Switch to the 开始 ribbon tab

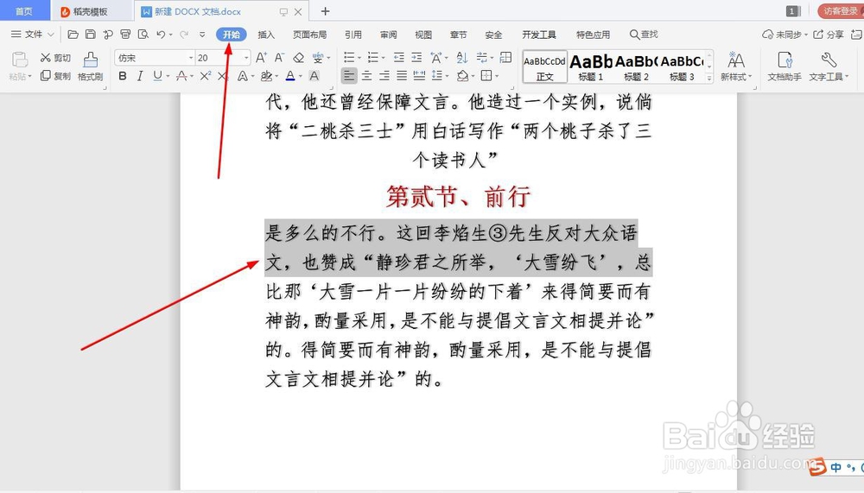pos(232,35)
